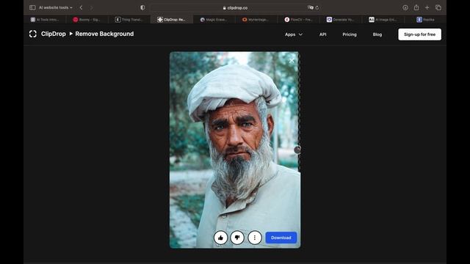Click Sign-up for free button
This screenshot has height=264, width=470.
click(x=419, y=34)
